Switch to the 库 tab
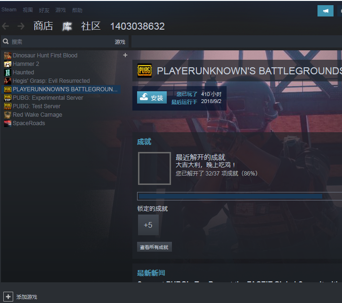Image resolution: width=342 pixels, height=303 pixels. tap(67, 26)
